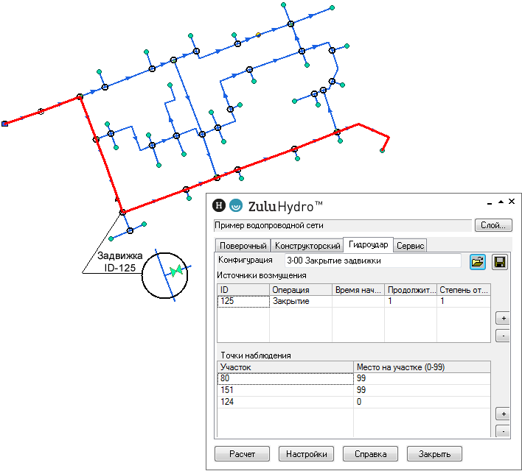Switch to the Конструкторский tab
Viewport: 522px width, 471px height.
click(x=307, y=246)
